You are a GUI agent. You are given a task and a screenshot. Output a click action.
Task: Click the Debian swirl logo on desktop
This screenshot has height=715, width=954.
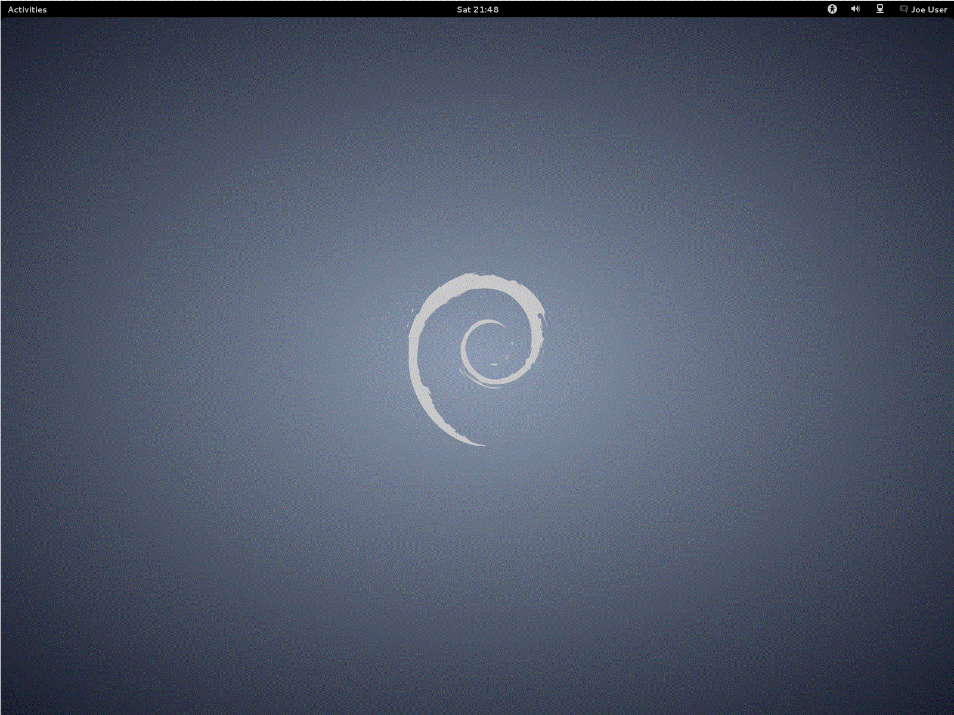[x=476, y=357]
